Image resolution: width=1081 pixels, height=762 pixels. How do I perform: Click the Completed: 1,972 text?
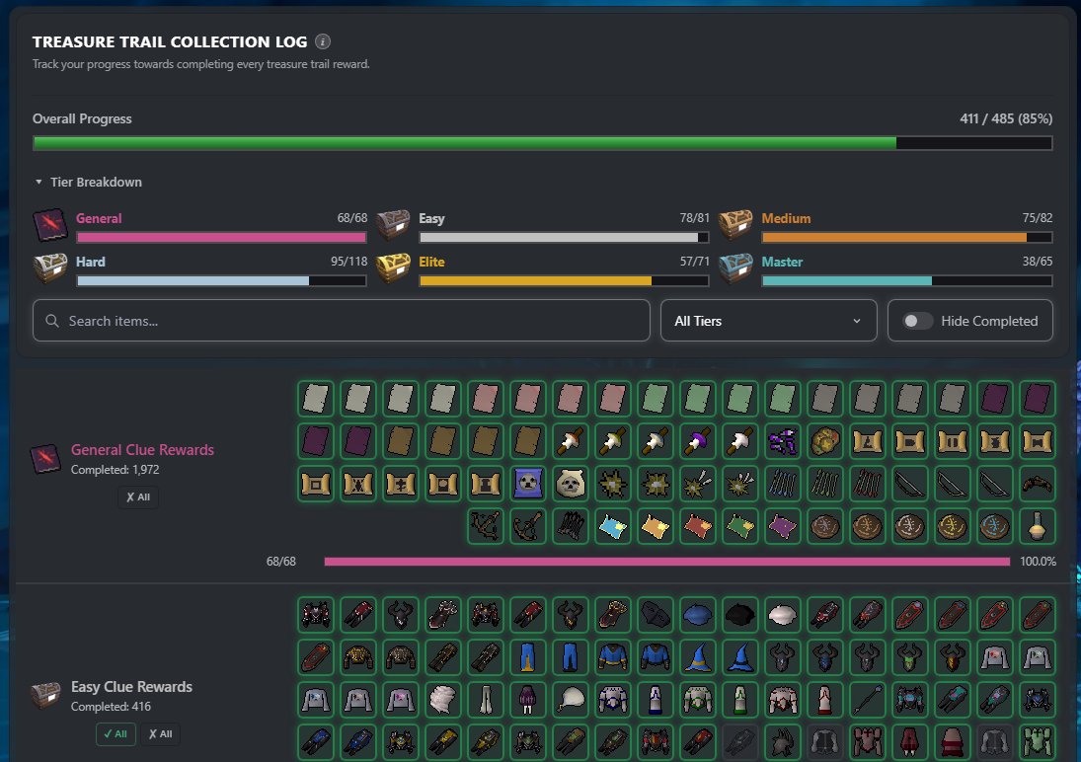coord(116,470)
